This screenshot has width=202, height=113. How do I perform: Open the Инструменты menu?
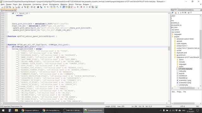(54, 4)
